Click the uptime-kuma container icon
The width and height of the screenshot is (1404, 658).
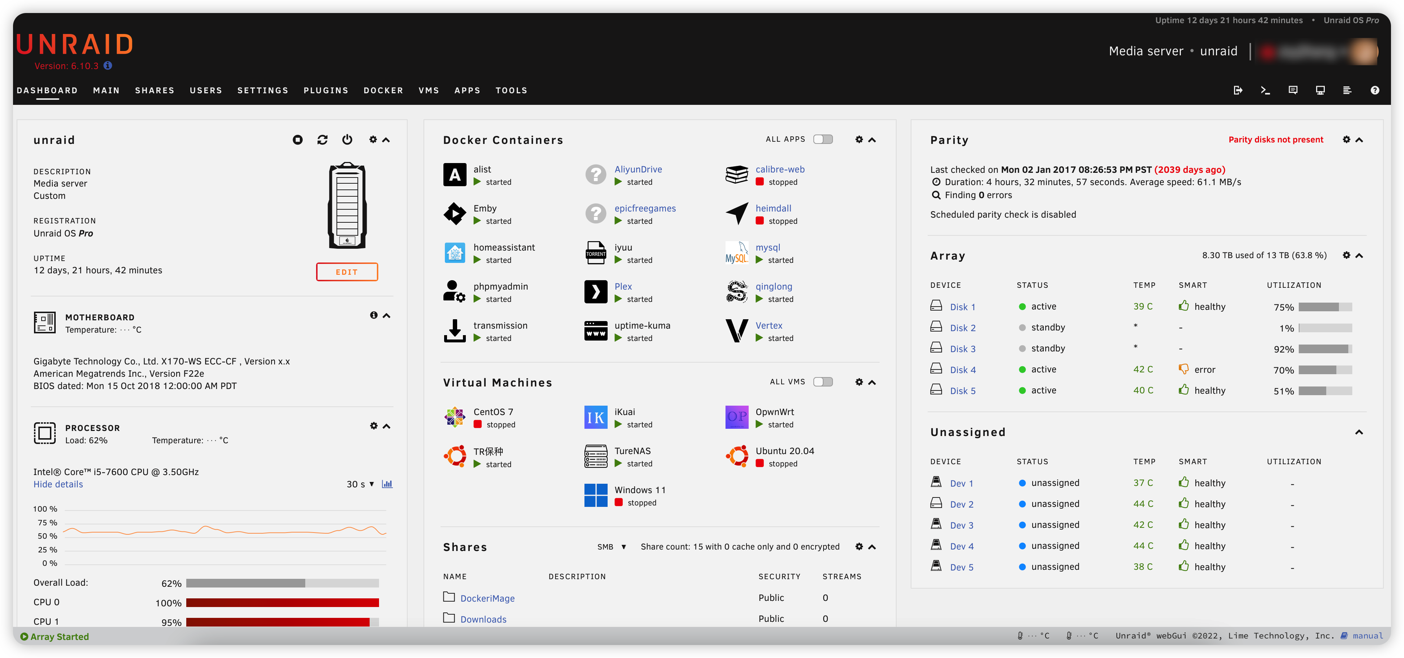tap(596, 331)
